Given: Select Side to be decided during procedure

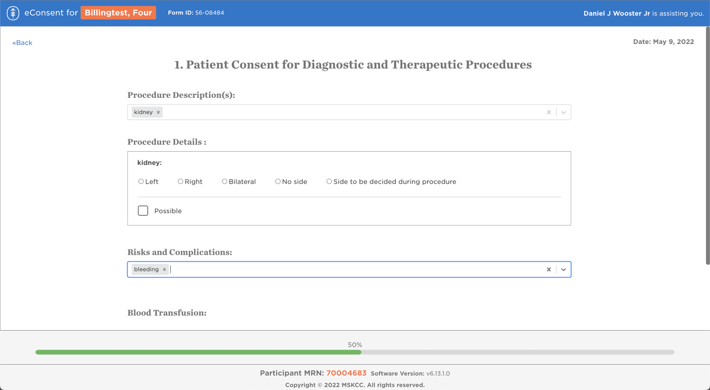Looking at the screenshot, I should [x=329, y=181].
